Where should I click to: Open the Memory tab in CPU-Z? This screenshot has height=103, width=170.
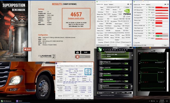tap(73, 66)
